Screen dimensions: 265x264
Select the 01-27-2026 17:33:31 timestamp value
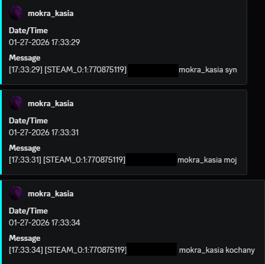click(x=44, y=132)
